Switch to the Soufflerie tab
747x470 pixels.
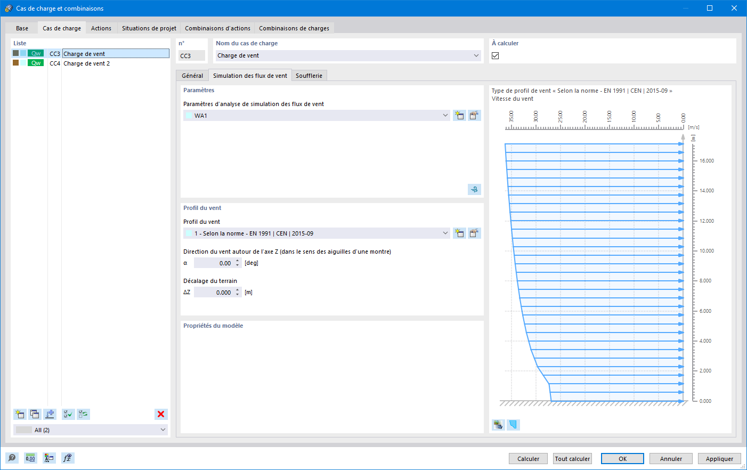click(309, 76)
